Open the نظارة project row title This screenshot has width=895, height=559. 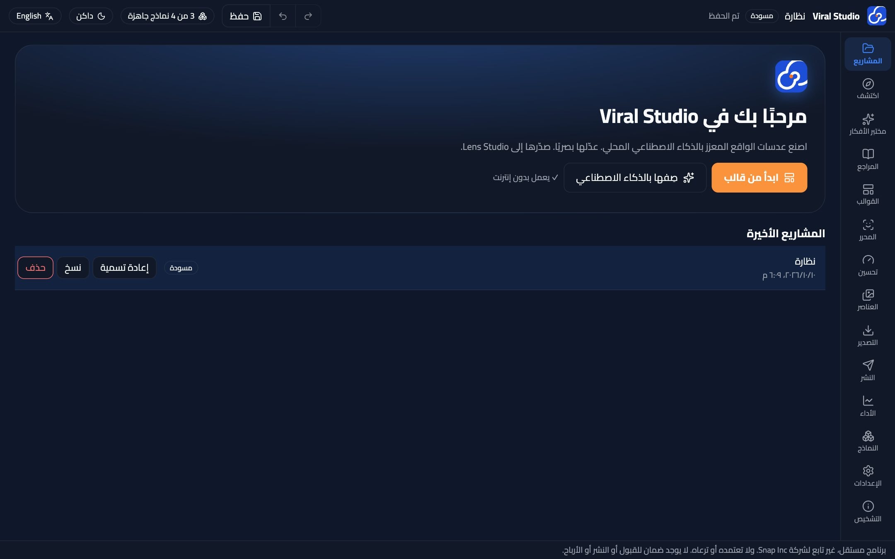click(x=805, y=261)
